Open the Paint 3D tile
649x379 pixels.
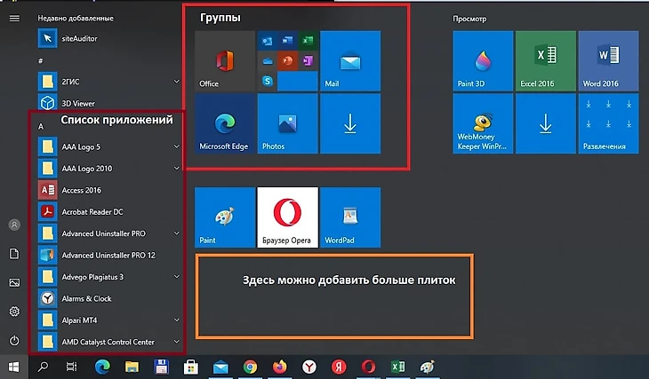click(483, 61)
